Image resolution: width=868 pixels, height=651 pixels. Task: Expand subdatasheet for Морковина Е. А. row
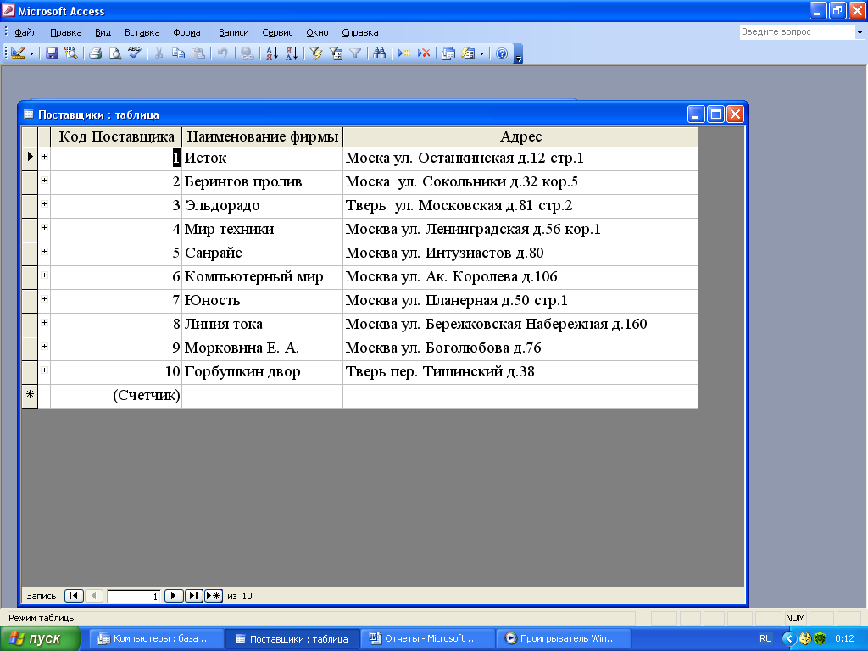point(44,347)
